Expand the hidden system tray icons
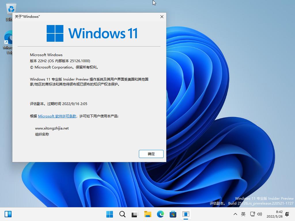The height and width of the screenshot is (221, 295). tap(235, 214)
